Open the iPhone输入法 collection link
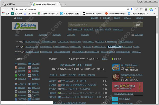Screen dimensions: 159x105 [47, 52]
